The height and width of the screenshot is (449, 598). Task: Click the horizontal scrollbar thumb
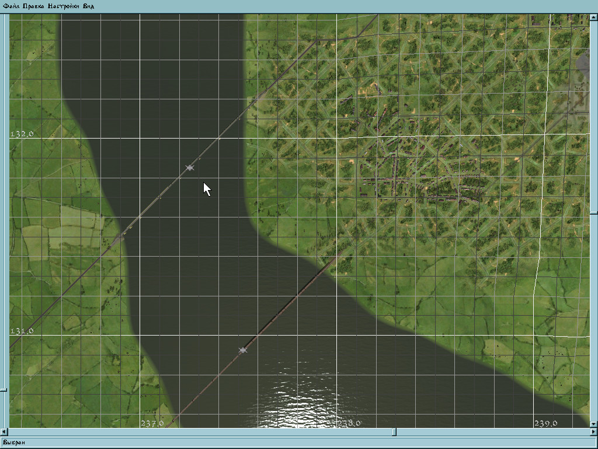click(x=394, y=432)
